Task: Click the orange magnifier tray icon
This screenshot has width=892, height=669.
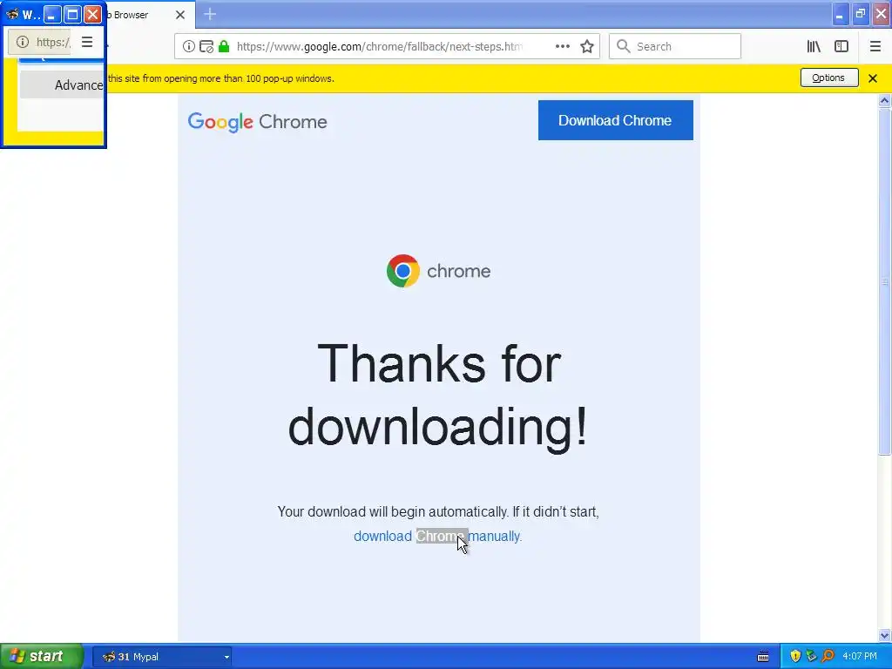Action: point(828,657)
